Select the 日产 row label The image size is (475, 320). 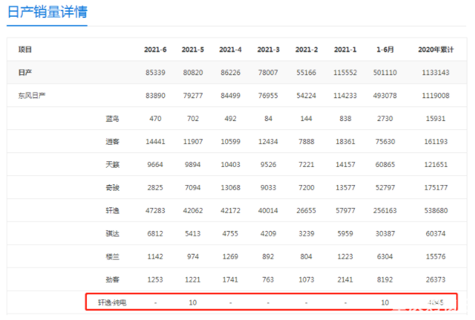pyautogui.click(x=25, y=72)
